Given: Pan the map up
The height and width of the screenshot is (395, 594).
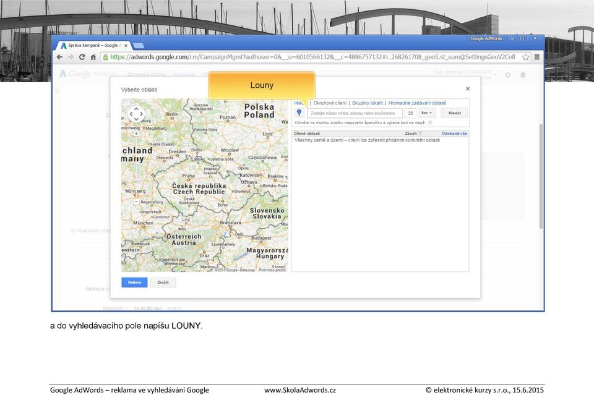Looking at the screenshot, I should coord(136,109).
